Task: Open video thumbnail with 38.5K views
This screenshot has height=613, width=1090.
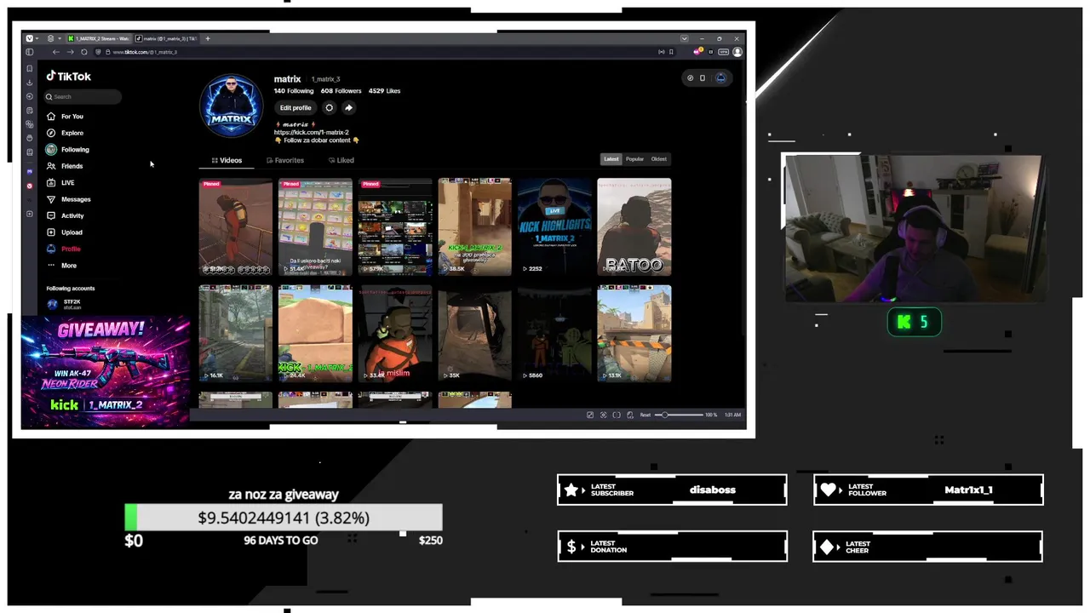Action: (x=474, y=226)
